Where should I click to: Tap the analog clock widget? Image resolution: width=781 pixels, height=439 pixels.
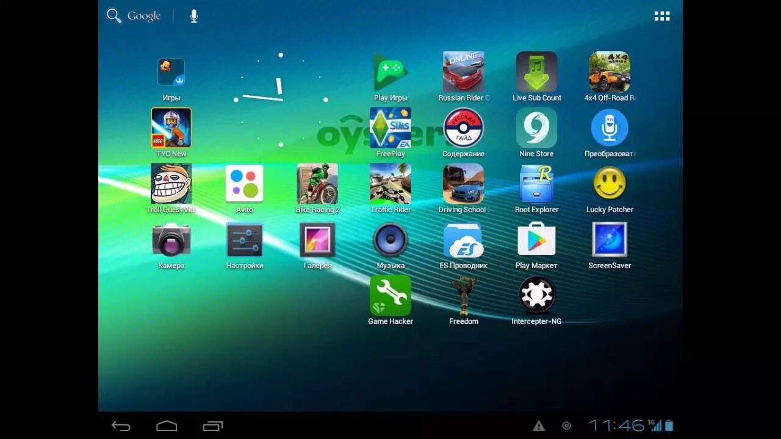(x=281, y=99)
